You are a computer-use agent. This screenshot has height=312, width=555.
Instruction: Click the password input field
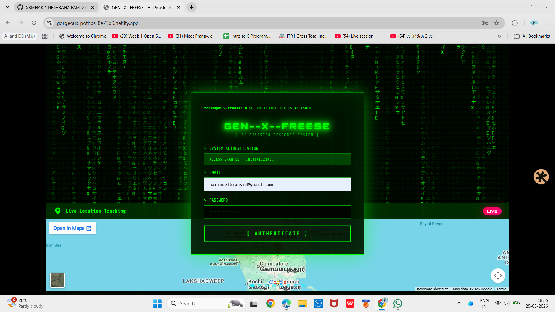277,212
